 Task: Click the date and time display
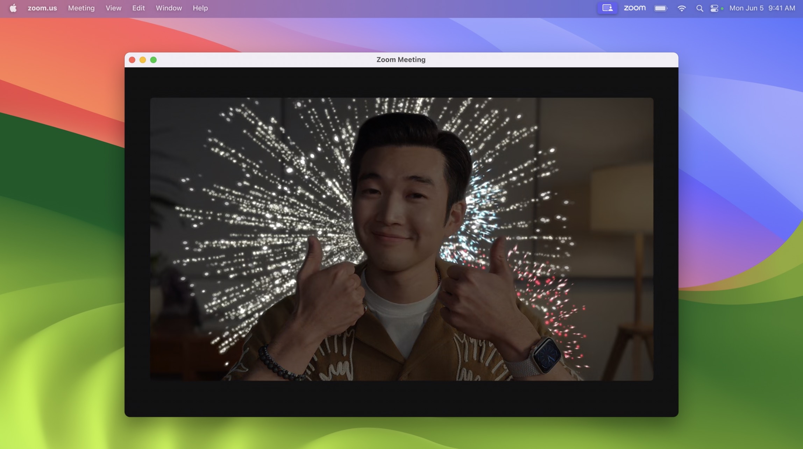pos(762,8)
